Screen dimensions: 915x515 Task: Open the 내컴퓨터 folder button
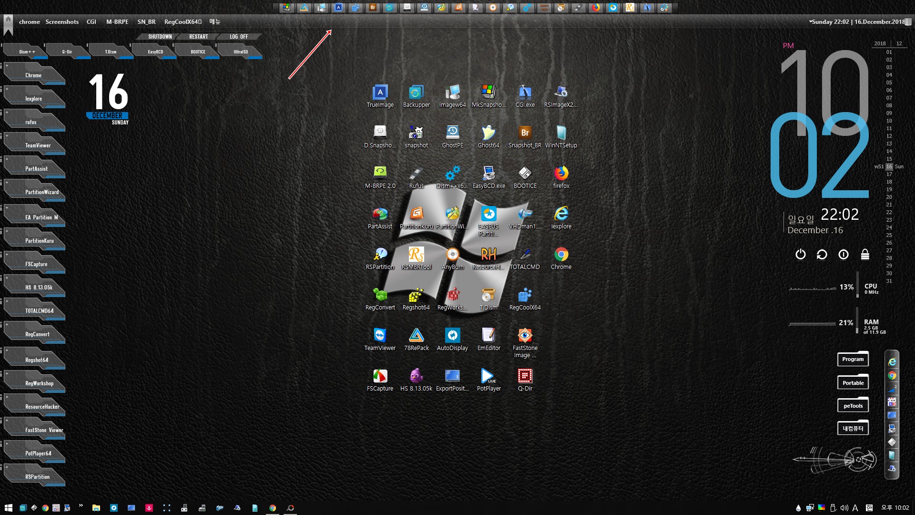pyautogui.click(x=853, y=428)
